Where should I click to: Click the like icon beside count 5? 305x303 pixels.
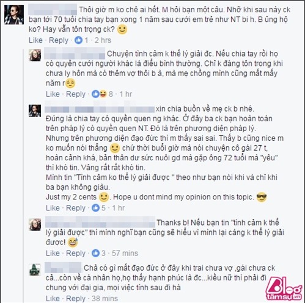(x=95, y=208)
